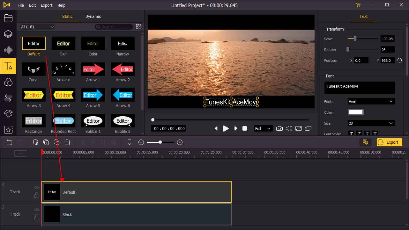Image resolution: width=409 pixels, height=230 pixels.
Task: Take a snapshot with the camera icon
Action: (279, 128)
